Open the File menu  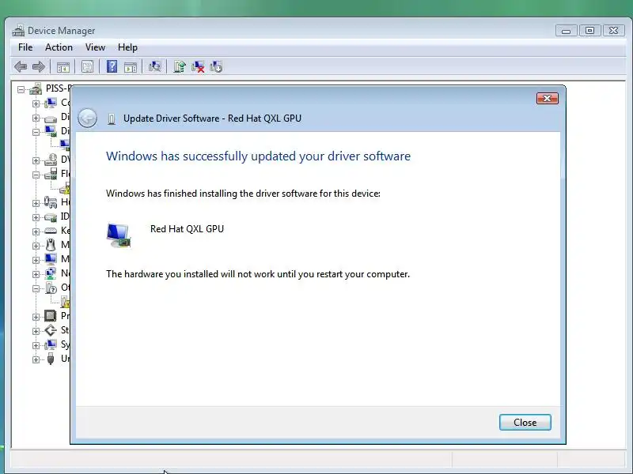point(25,47)
